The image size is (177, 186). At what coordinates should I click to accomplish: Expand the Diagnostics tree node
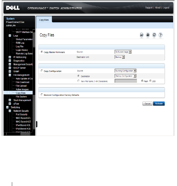(10, 61)
